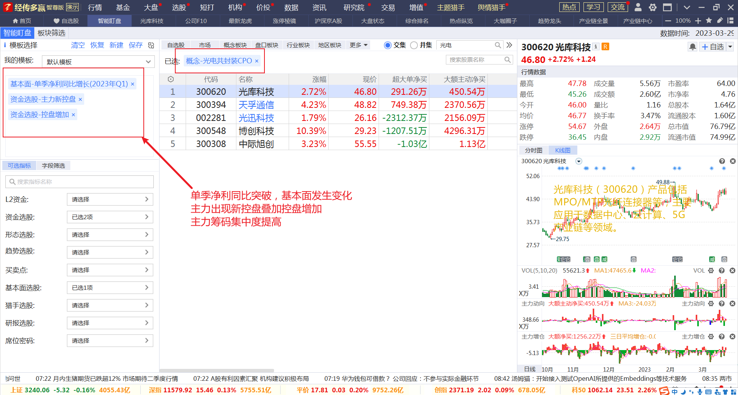
Task: Click the panel layout icon in tab bar
Action: click(730, 20)
